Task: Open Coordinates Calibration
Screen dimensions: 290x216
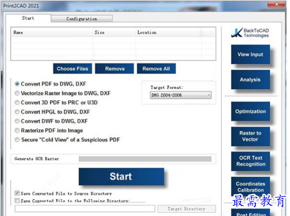Action: click(x=251, y=187)
